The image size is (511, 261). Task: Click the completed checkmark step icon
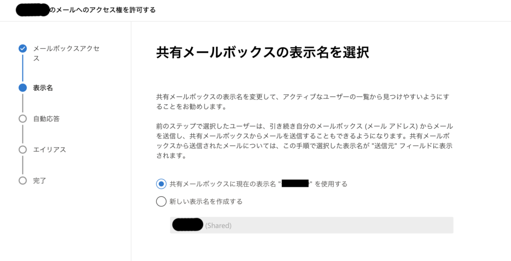(22, 48)
